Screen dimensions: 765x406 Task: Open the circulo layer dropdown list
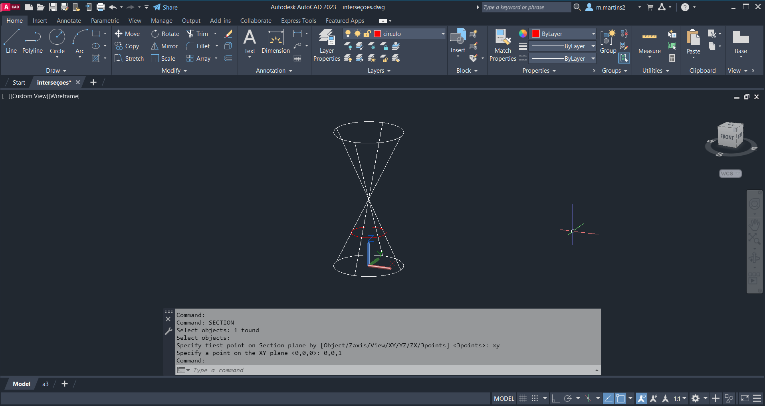[x=443, y=34]
